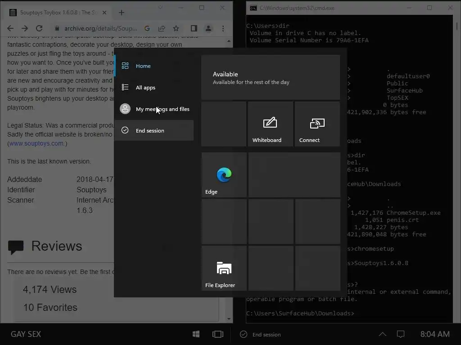
Task: Open the Chrome tab search chevron
Action: point(160,8)
